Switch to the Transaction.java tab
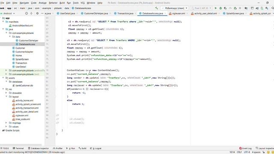The width and height of the screenshot is (274, 154). tap(125, 13)
